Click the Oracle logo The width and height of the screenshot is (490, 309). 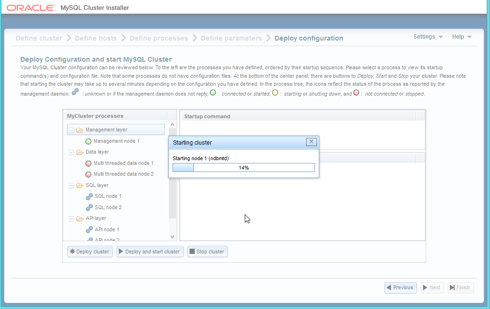point(31,8)
